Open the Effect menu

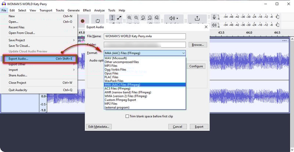click(87, 10)
